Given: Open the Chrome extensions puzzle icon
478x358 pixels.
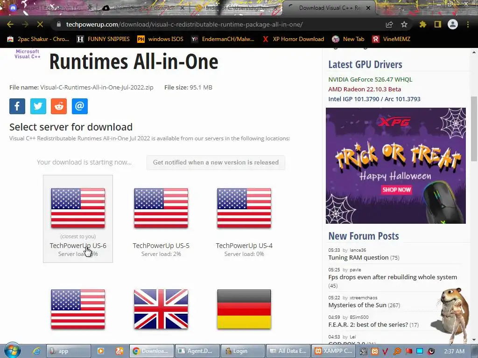Looking at the screenshot, I should point(423,24).
